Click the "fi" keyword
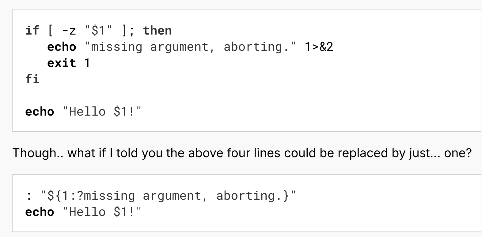The image size is (482, 237). [32, 79]
